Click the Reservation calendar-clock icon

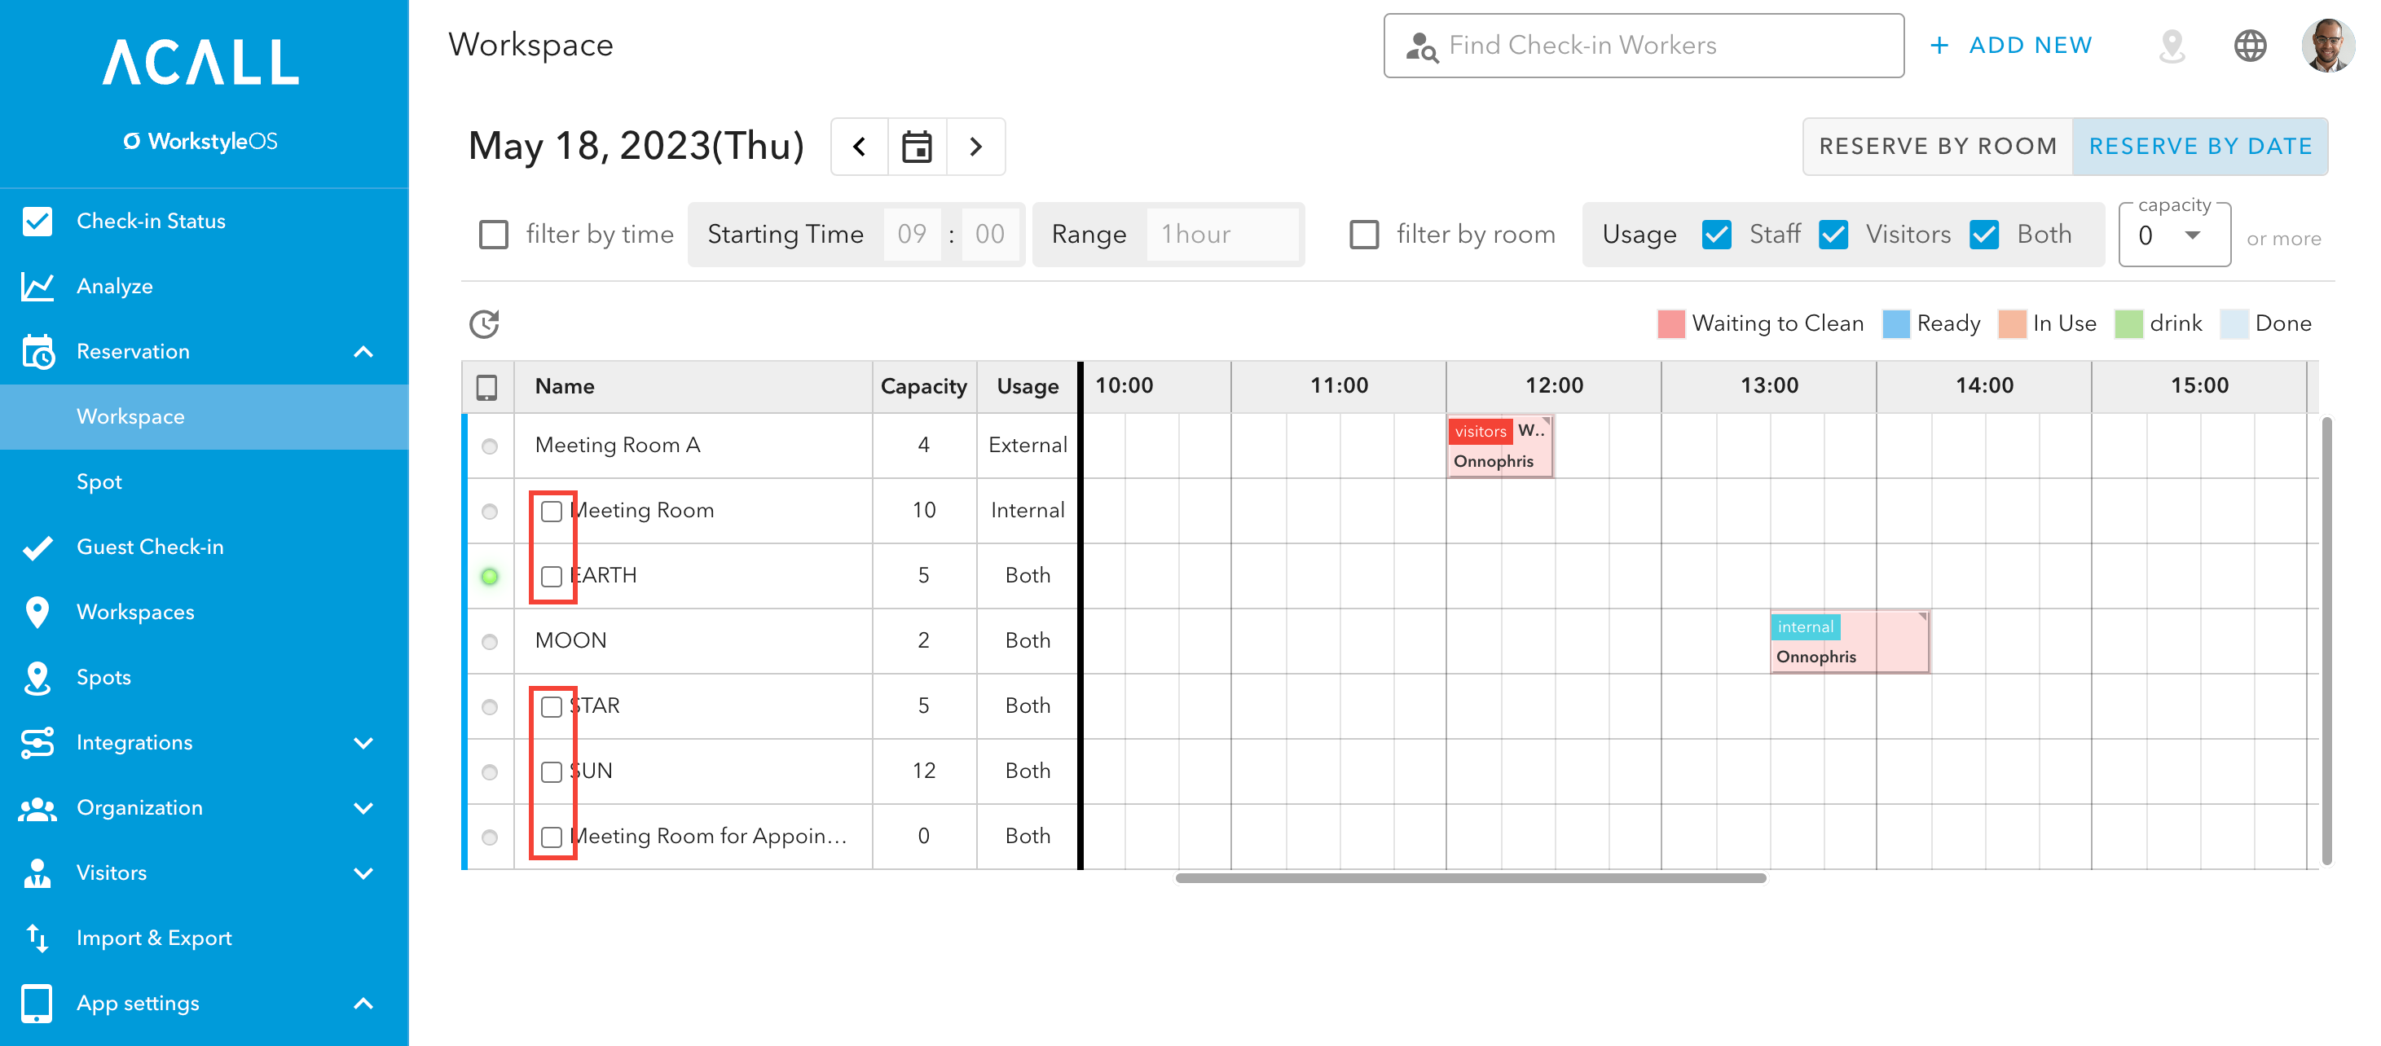(37, 351)
